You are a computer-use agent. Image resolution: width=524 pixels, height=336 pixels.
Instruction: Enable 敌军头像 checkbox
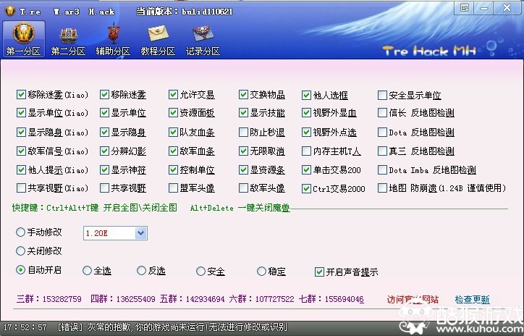[243, 188]
